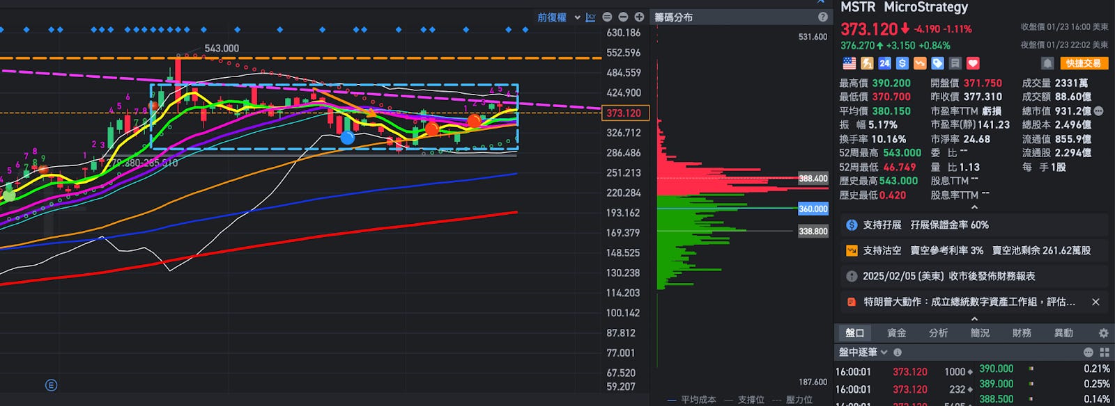Screen dimensions: 1115x406
Task: Click the lightning level-1 quote icon
Action: click(867, 63)
